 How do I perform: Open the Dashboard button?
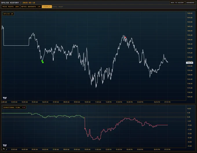[190, 3]
